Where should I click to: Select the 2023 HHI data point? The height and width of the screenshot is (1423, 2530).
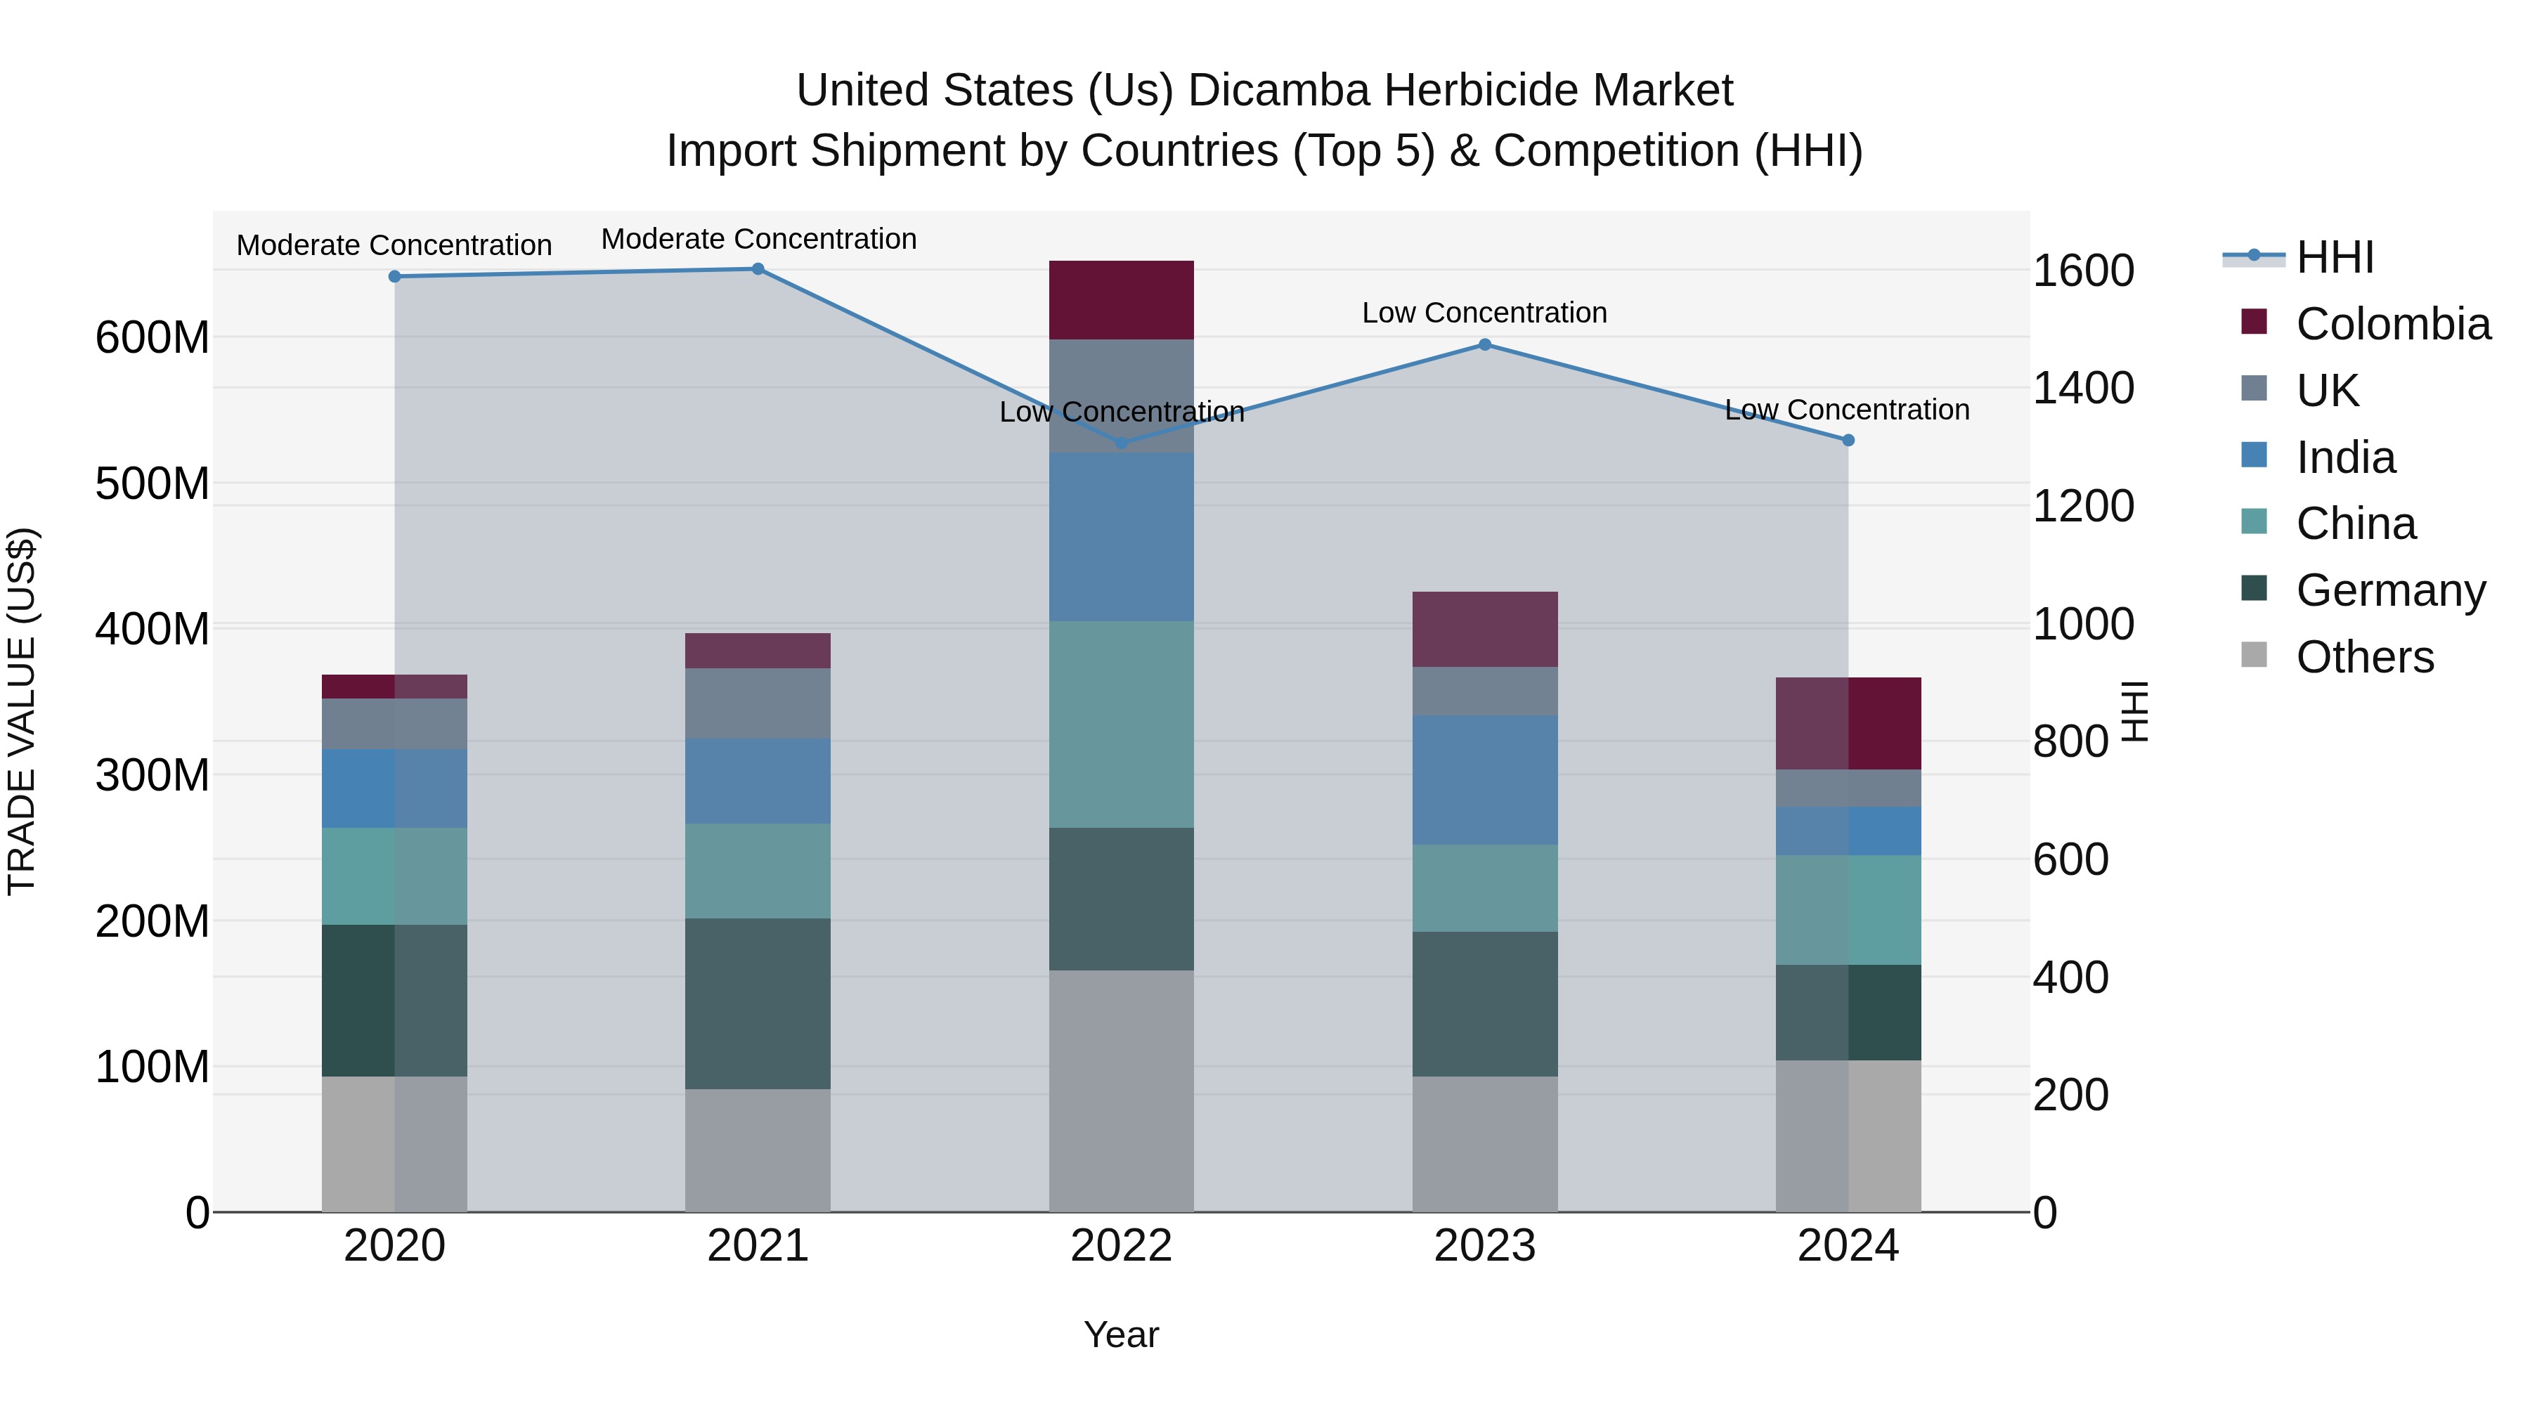[1485, 345]
